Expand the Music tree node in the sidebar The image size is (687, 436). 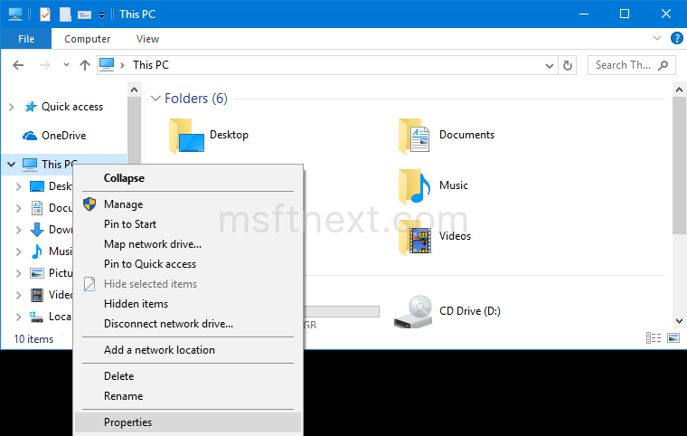(18, 251)
